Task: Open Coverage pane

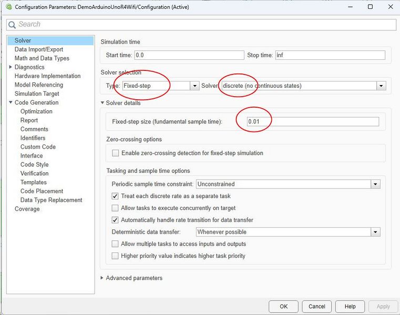Action: click(27, 209)
